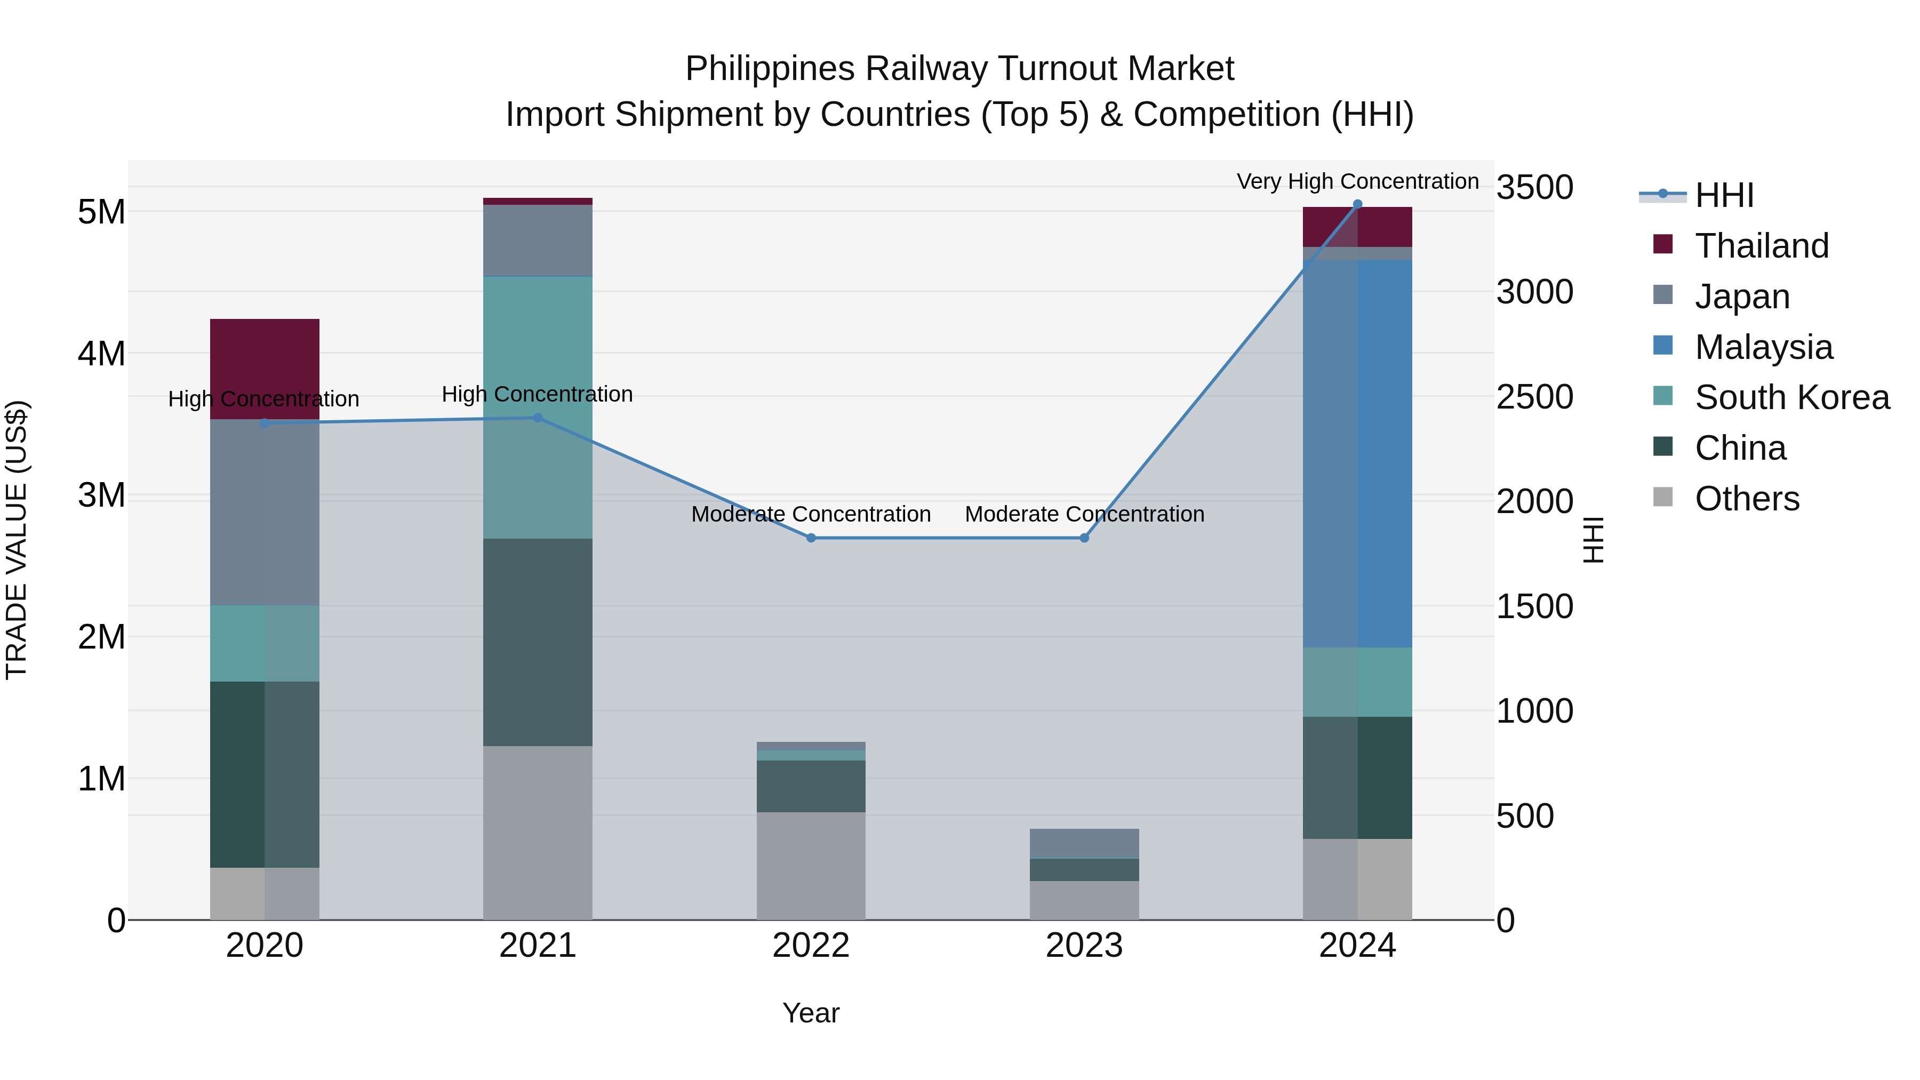Click the China dark-green legend swatch

[x=1663, y=446]
